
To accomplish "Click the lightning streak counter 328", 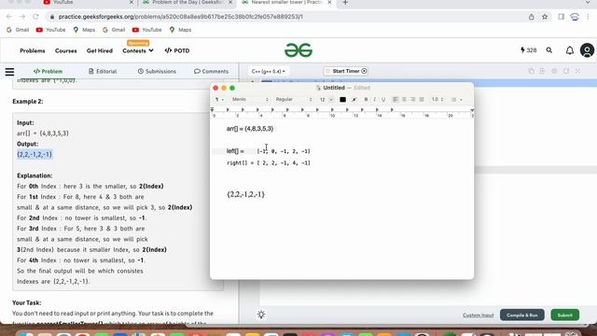I will 529,50.
